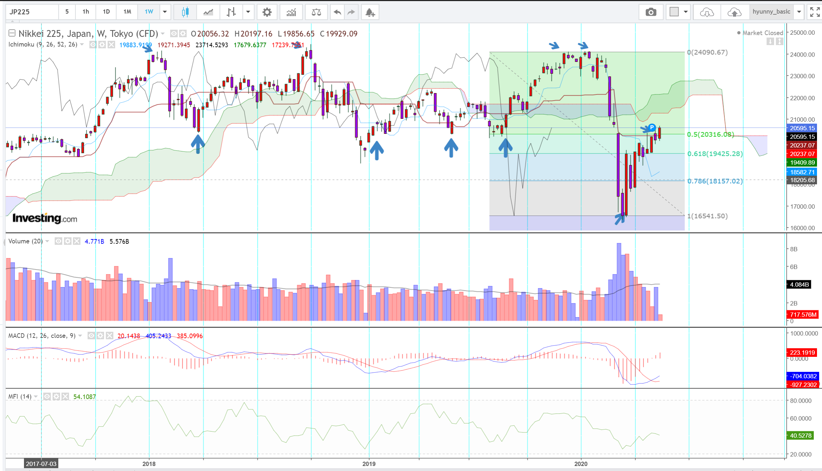Select candlestick chart style
Viewport: 822px width, 471px height.
pos(185,12)
